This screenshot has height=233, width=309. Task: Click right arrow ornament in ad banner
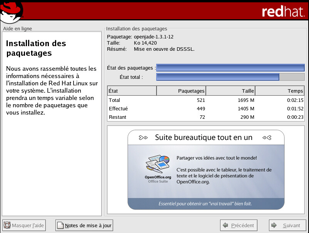tap(267, 137)
